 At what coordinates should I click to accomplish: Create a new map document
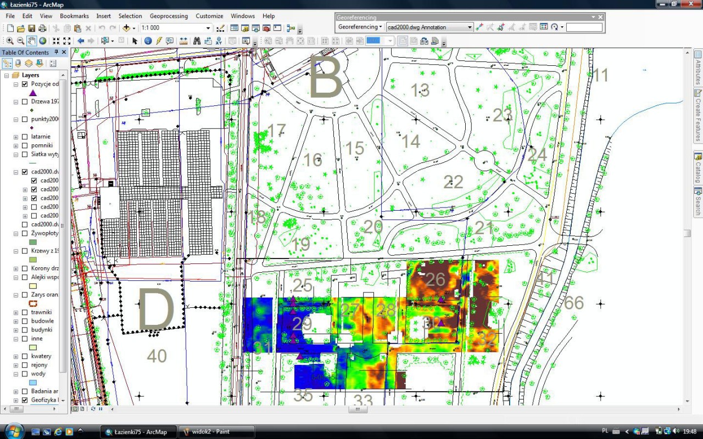[x=10, y=28]
